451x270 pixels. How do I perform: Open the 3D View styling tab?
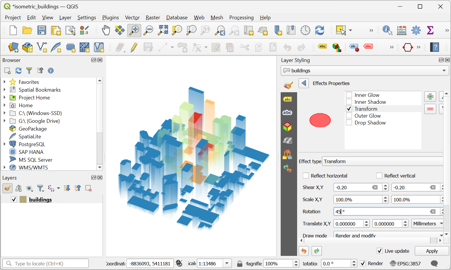(287, 127)
